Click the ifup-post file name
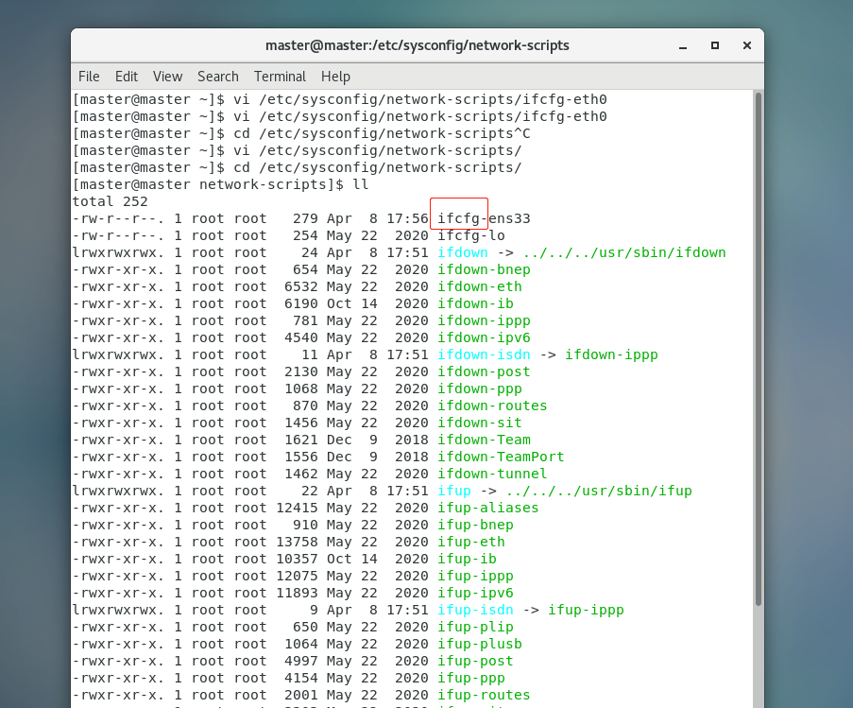This screenshot has width=853, height=708. click(475, 661)
